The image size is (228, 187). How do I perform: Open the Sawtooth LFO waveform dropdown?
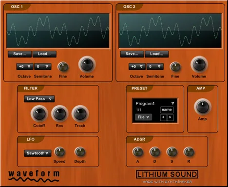(x=38, y=153)
